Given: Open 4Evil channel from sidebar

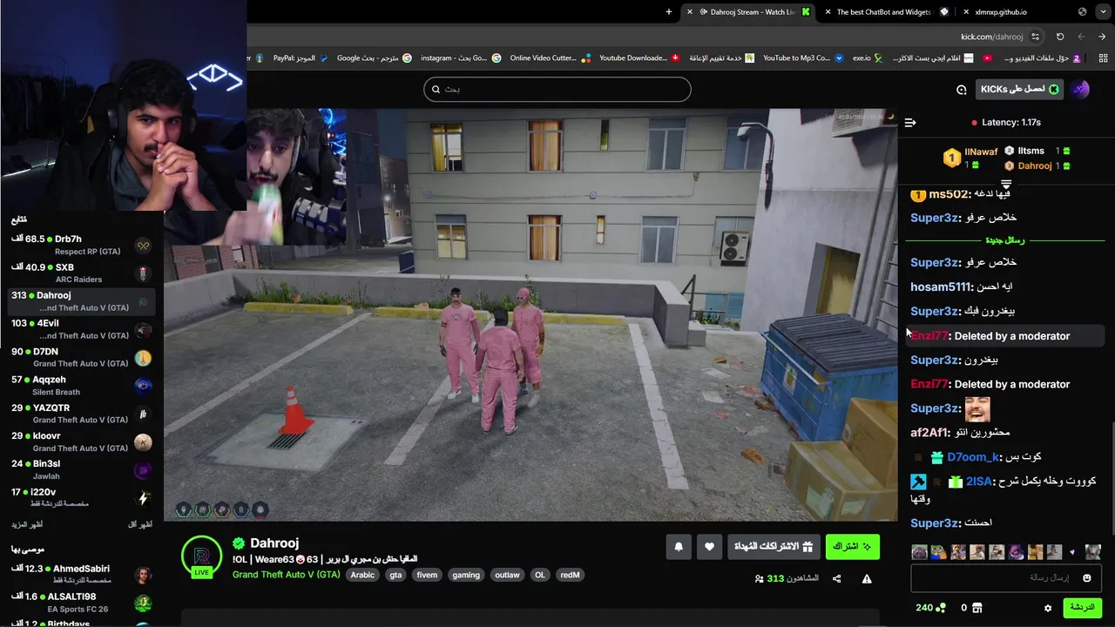Looking at the screenshot, I should tap(81, 329).
